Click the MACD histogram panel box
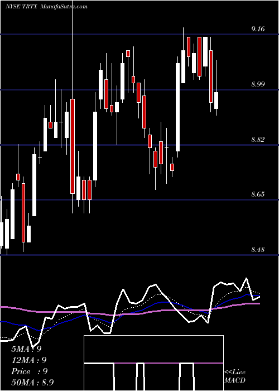This screenshot has width=279, height=391. [153, 363]
